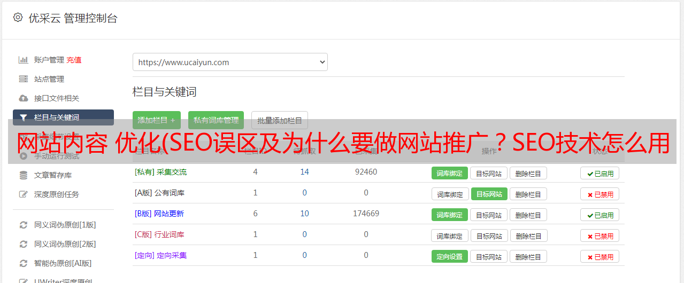The height and width of the screenshot is (283, 684).
Task: Open the site dropdown showing https://www.ucaiyun.com
Action: [x=230, y=62]
